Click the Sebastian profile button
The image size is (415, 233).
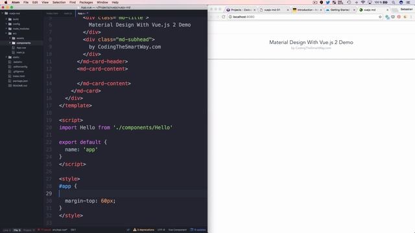click(407, 9)
